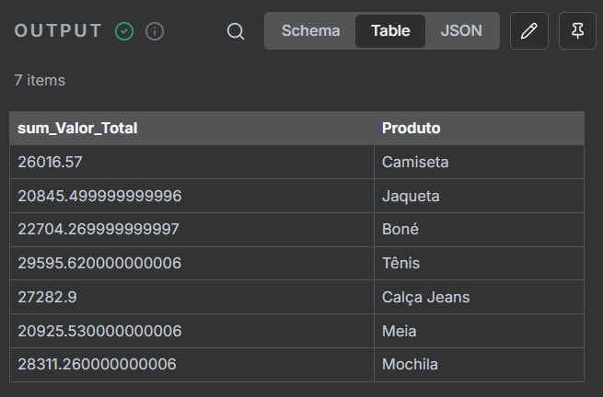The width and height of the screenshot is (603, 397).
Task: Click the search magnifier icon
Action: [x=236, y=31]
